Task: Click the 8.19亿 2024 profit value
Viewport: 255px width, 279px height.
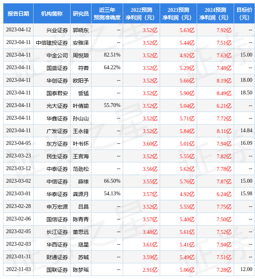Action: (x=224, y=81)
